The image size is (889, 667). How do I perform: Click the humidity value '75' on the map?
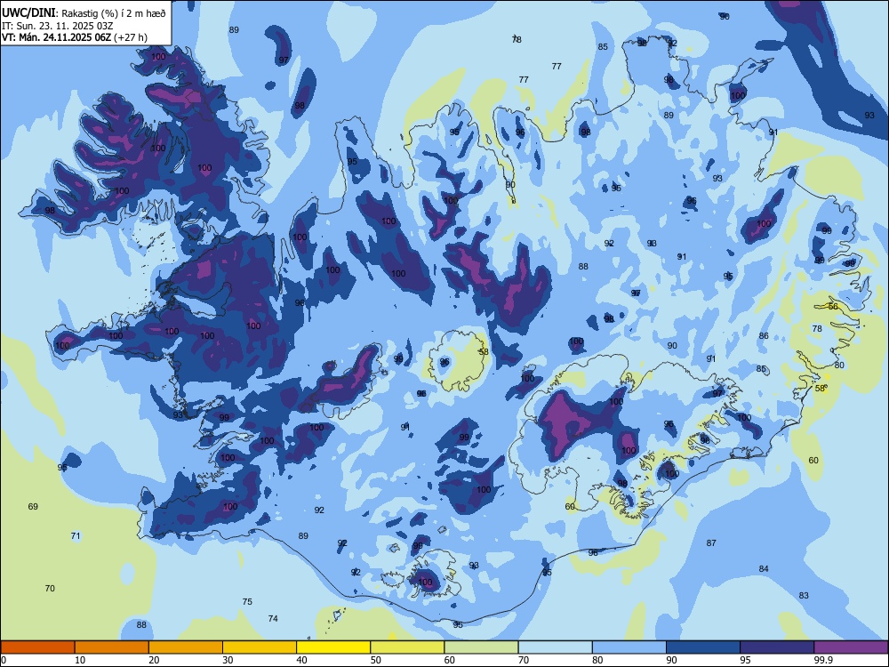[x=247, y=601]
